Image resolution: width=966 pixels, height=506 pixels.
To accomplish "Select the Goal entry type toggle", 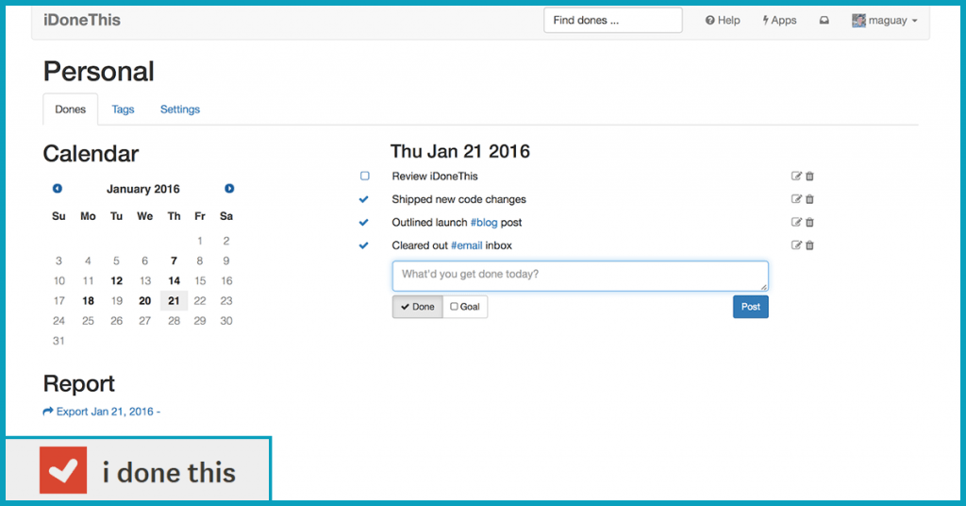I will 465,307.
